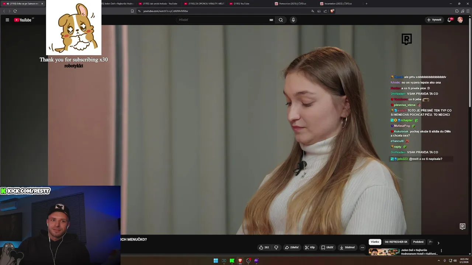Open volume control in system tray

tap(455, 261)
